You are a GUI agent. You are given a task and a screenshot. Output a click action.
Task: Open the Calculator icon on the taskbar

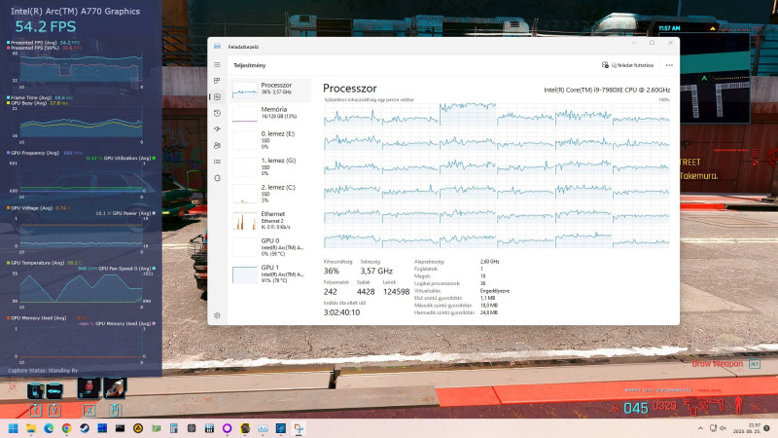174,428
